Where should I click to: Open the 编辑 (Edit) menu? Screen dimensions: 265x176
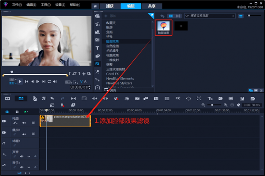(31, 5)
